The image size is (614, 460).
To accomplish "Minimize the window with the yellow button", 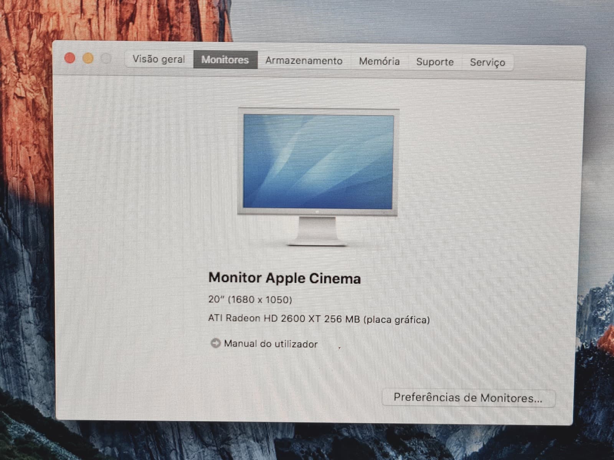I will (88, 58).
